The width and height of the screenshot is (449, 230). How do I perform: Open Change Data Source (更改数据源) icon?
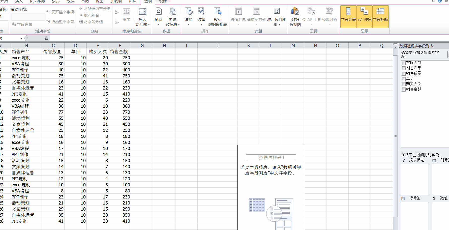172,12
